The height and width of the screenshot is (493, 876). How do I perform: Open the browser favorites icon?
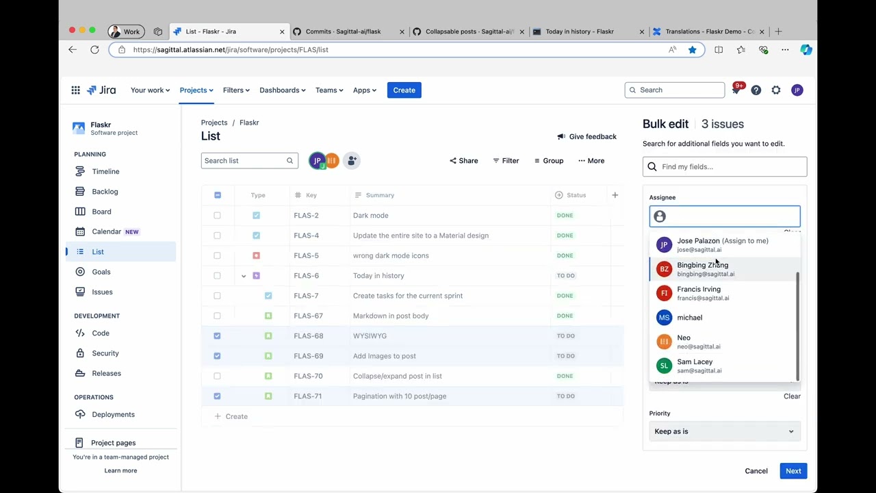tap(740, 49)
